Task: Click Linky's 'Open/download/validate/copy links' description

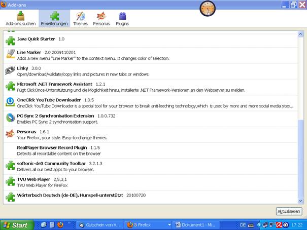Action: tap(83, 74)
